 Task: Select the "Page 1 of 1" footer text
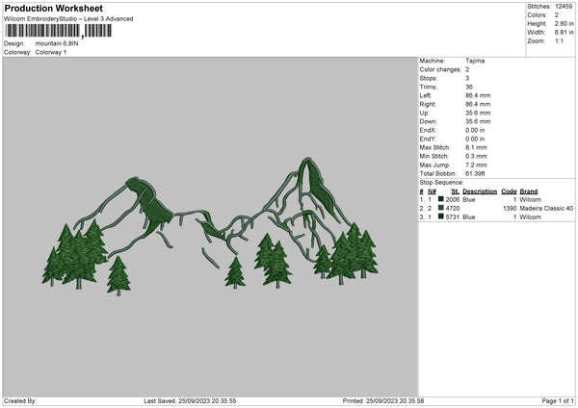coord(558,401)
